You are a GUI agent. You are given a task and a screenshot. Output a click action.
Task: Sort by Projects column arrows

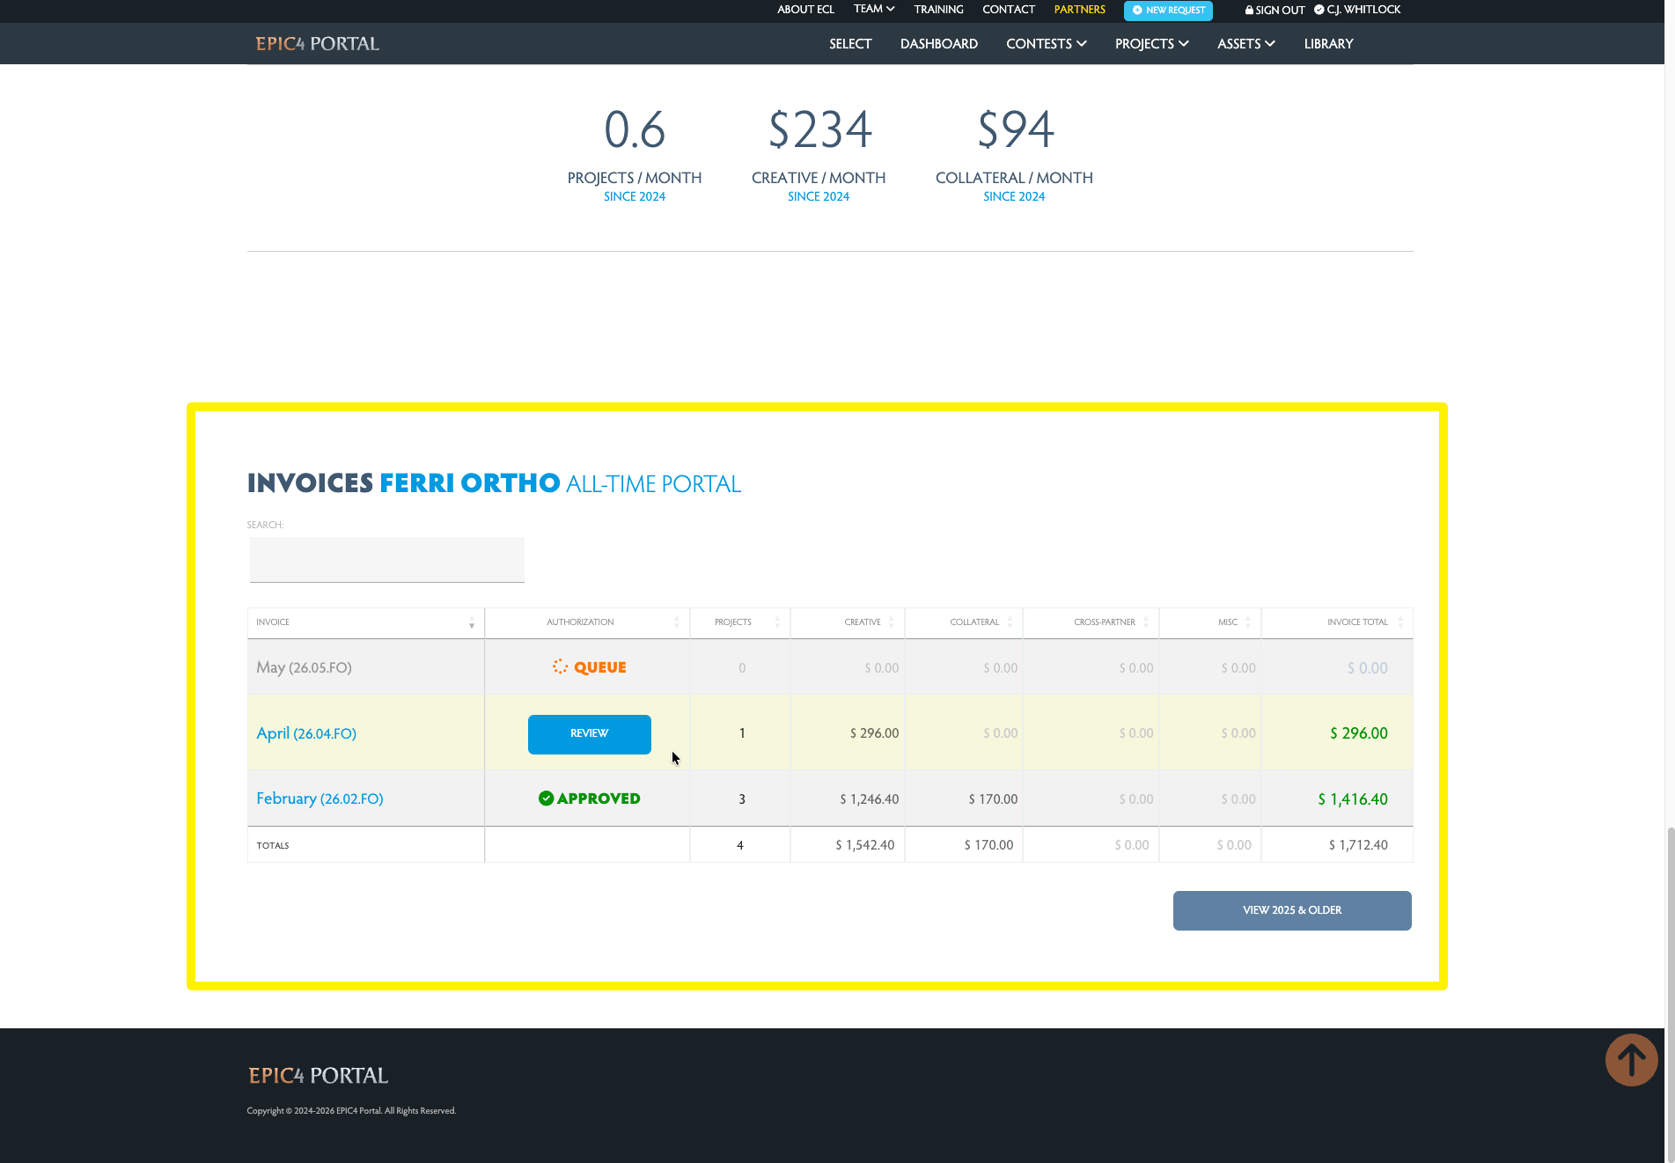tap(777, 622)
